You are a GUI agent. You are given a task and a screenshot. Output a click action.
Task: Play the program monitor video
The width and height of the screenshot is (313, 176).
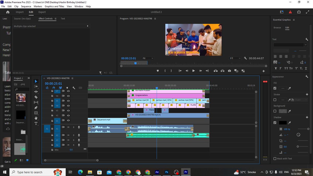(x=194, y=71)
